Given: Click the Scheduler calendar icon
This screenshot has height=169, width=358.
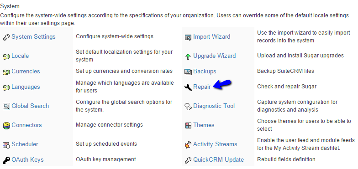Looking at the screenshot, I should point(6,145).
